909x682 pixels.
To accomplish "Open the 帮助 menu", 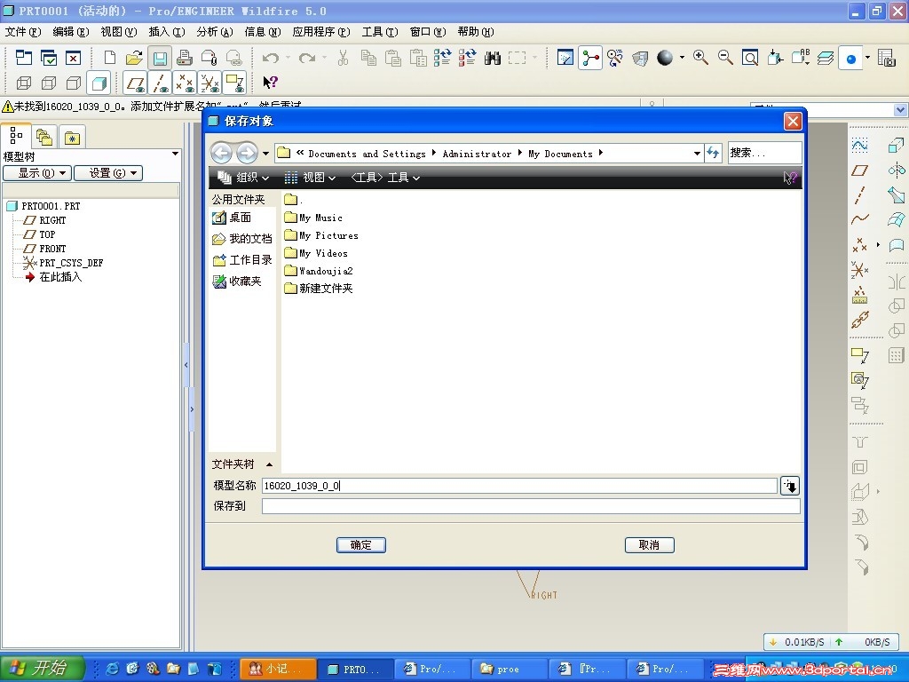I will (476, 32).
